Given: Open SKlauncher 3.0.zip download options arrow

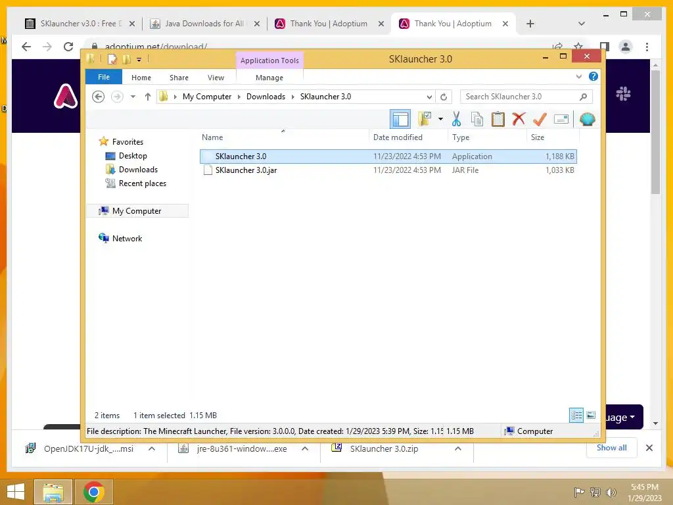Looking at the screenshot, I should tap(458, 448).
